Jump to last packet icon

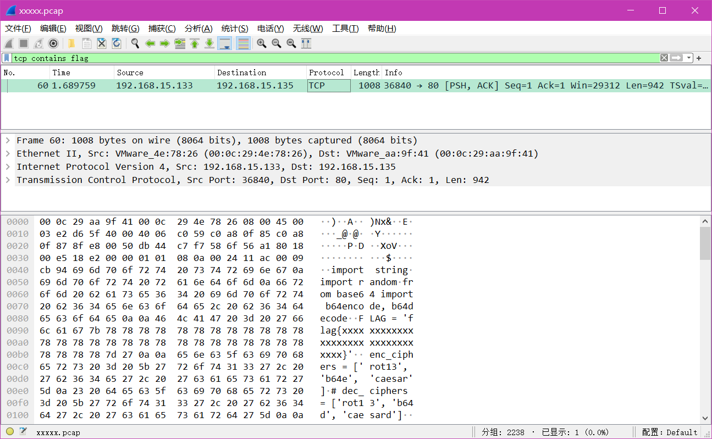click(x=209, y=43)
